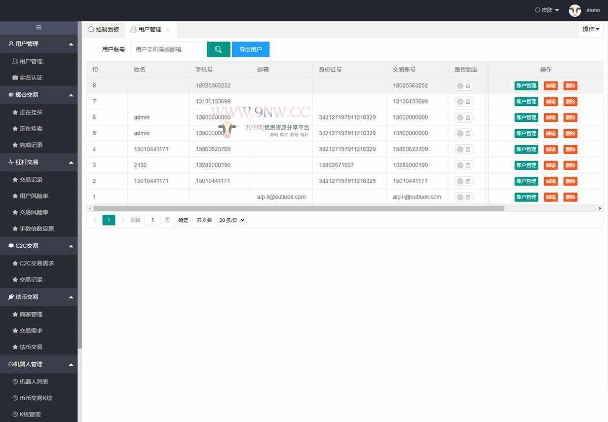
Task: Open K线管理 in sidebar
Action: click(x=30, y=414)
